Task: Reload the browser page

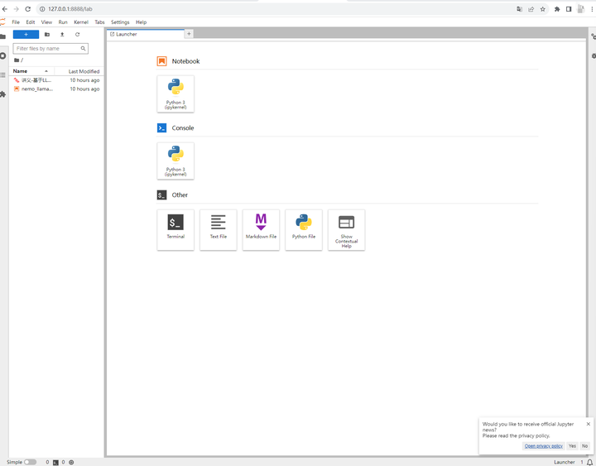Action: click(28, 9)
